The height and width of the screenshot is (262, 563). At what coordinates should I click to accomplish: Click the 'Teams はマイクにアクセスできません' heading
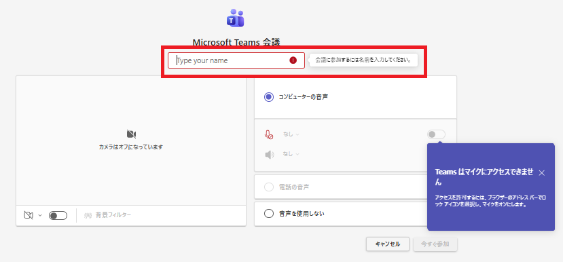[485, 177]
